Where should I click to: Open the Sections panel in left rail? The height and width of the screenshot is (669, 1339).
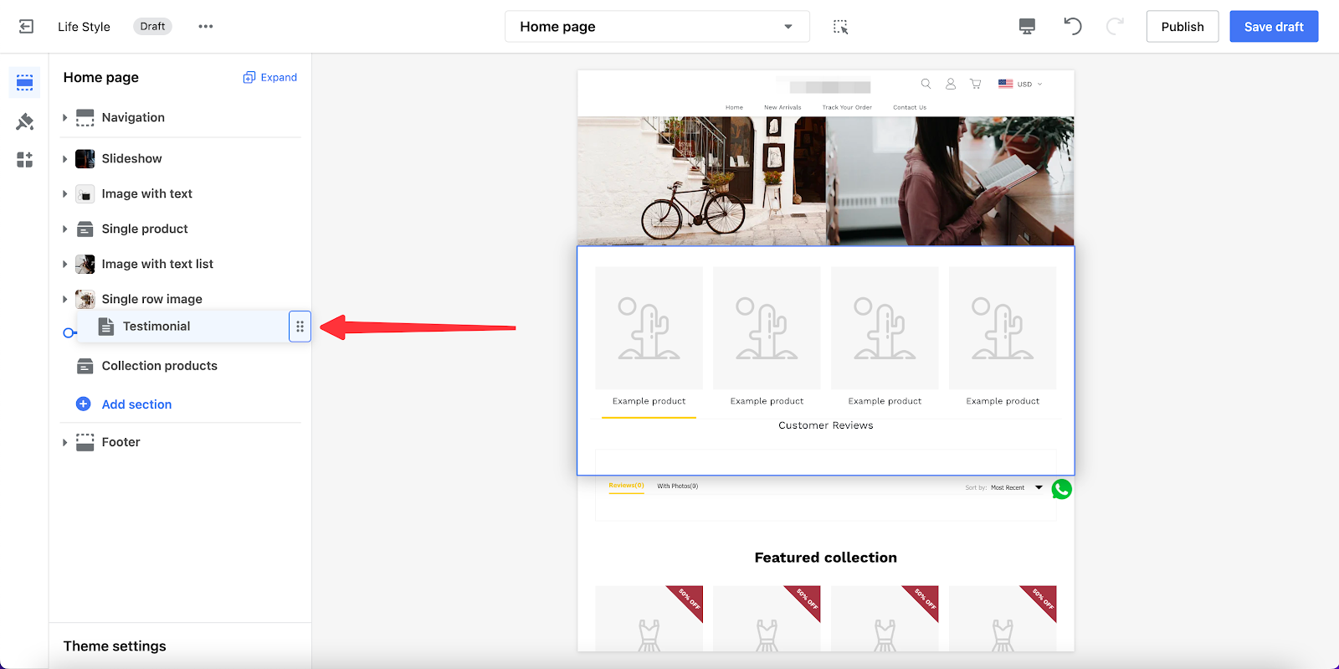24,82
